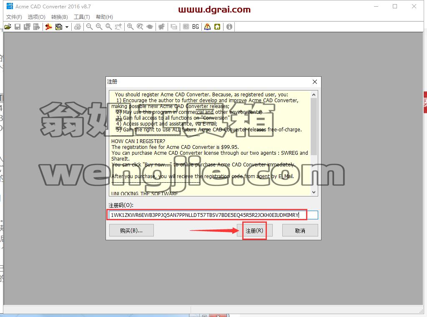
Task: Open the Layers stack icon
Action: click(x=174, y=27)
